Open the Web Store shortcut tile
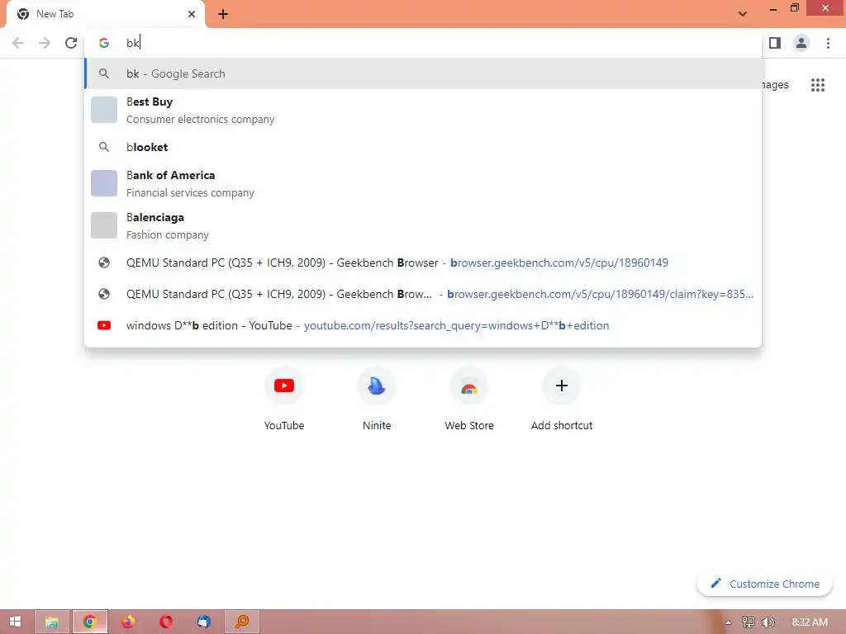The width and height of the screenshot is (846, 634). click(469, 399)
